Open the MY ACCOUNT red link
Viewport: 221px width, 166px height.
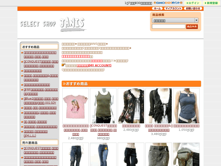point(94,65)
